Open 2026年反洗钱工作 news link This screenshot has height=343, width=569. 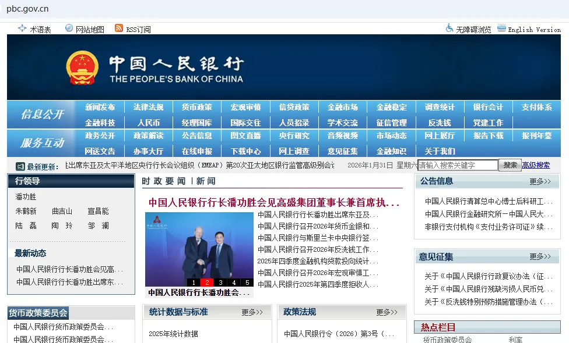[x=318, y=249]
